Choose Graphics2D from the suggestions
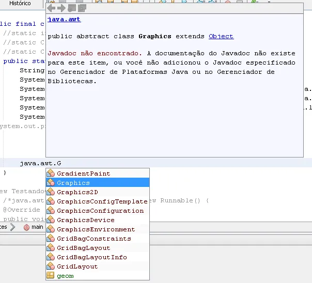 point(77,192)
